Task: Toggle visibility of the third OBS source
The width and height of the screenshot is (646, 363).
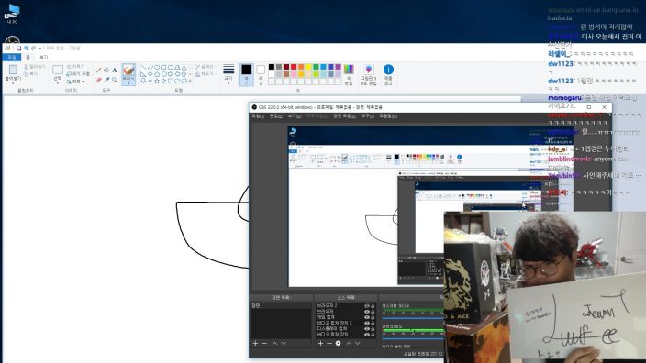Action: pyautogui.click(x=367, y=317)
